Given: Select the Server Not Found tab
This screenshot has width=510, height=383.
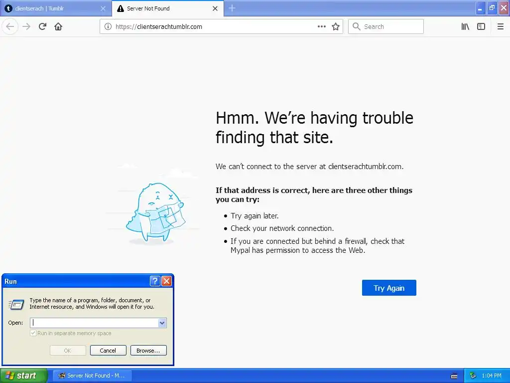Looking at the screenshot, I should click(x=168, y=8).
